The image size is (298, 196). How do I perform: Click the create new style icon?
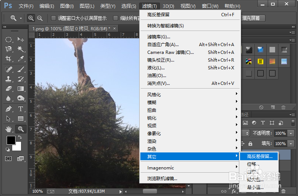(x=273, y=107)
